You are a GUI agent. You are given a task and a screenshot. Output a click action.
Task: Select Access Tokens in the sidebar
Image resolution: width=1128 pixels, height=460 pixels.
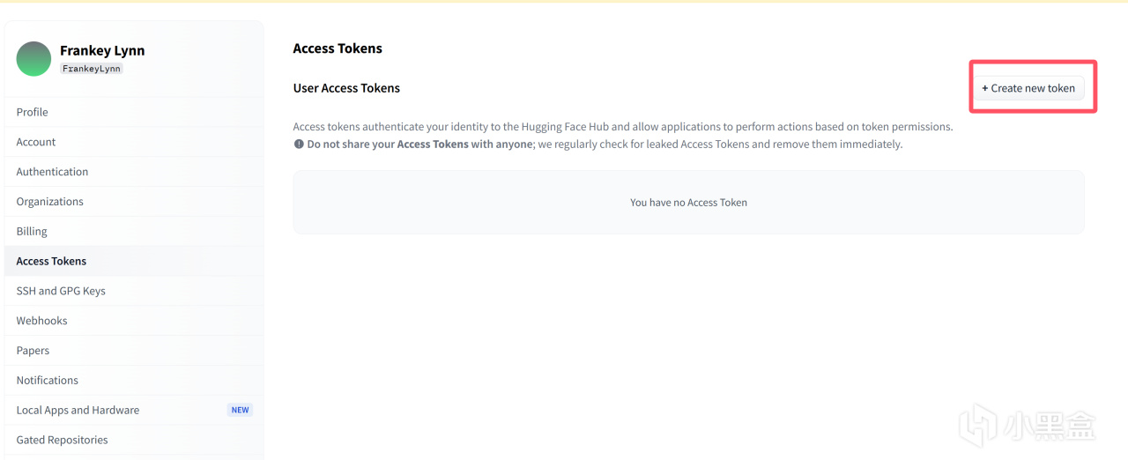(51, 262)
